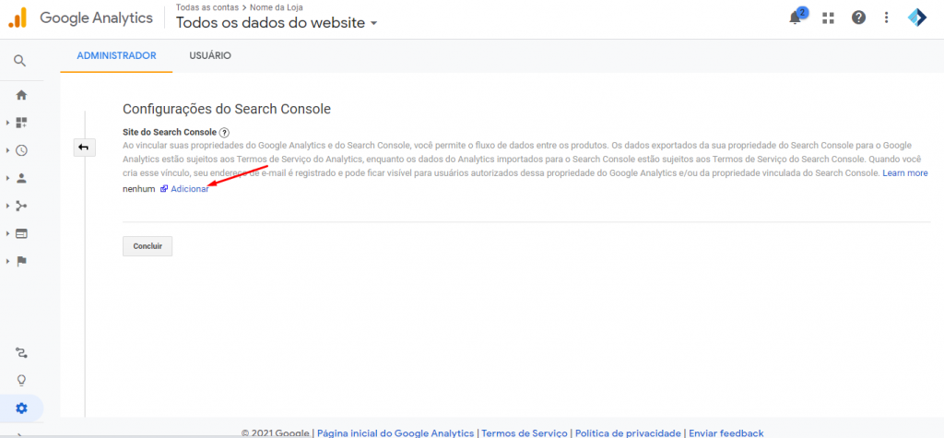The height and width of the screenshot is (438, 944).
Task: Switch to the ADMINISTRADOR tab
Action: pos(116,55)
